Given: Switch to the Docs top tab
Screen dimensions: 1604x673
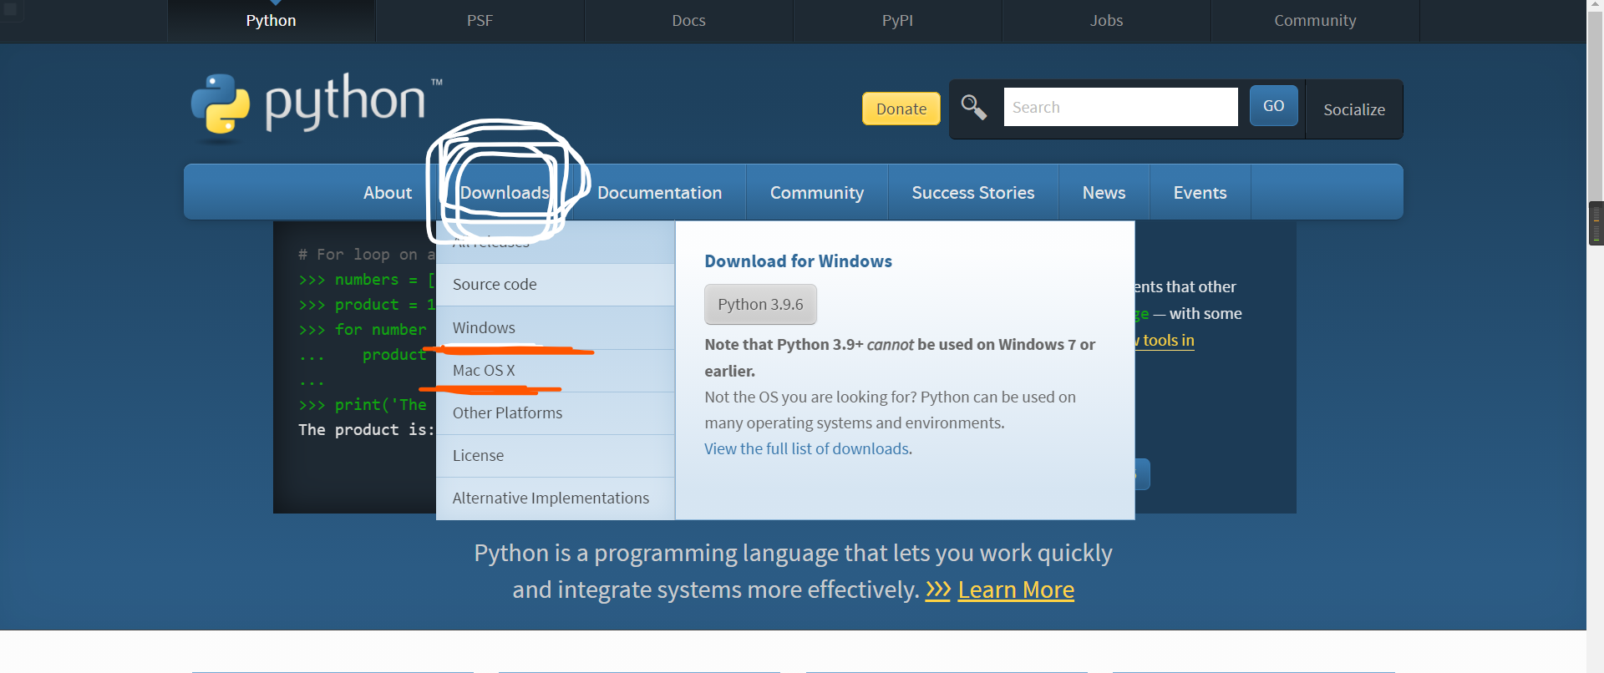Looking at the screenshot, I should coord(688,21).
